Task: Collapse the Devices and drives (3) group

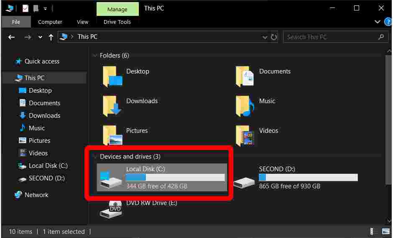Action: (95, 157)
